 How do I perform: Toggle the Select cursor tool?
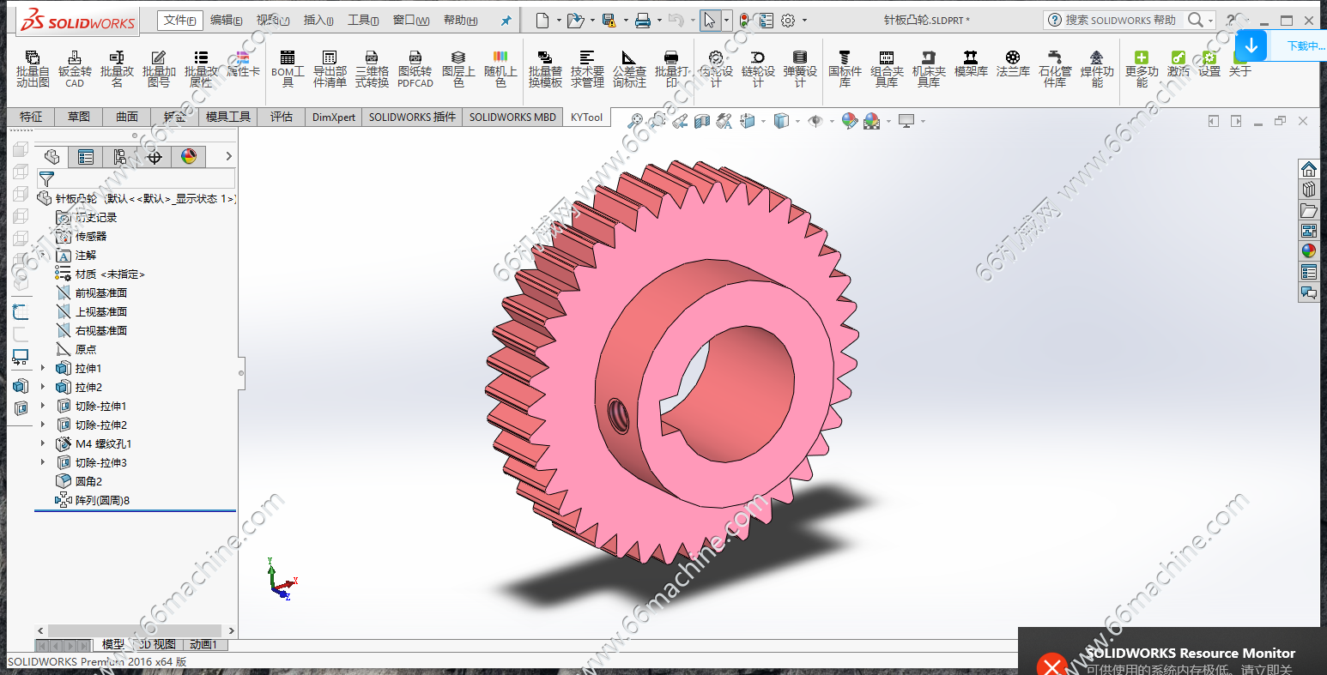[x=709, y=21]
